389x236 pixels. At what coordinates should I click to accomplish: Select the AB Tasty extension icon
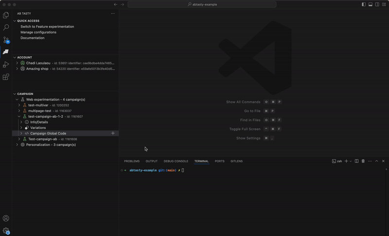6,52
